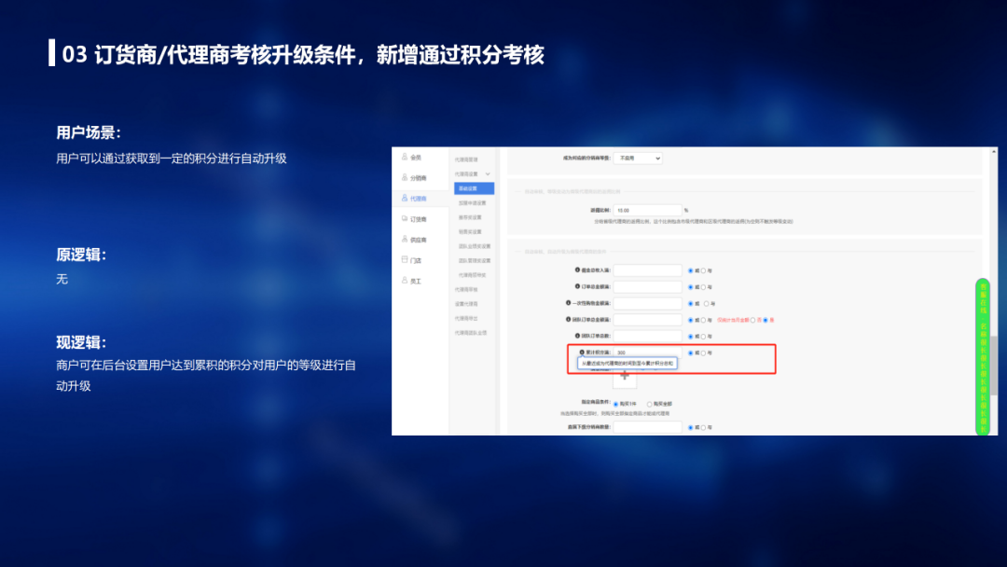Select 否 for 仅统计当月金额
Screen dimensions: 1007x567
752,320
